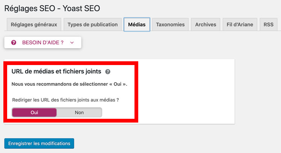The width and height of the screenshot is (281, 153).
Task: Open the Réglages généraux tab
Action: 34,24
